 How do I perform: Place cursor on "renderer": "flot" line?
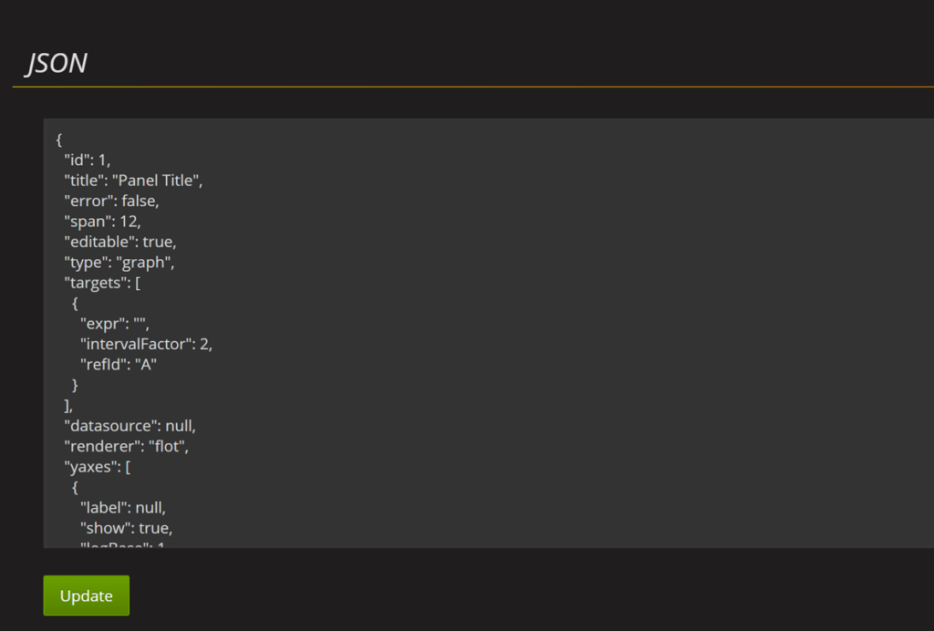126,446
